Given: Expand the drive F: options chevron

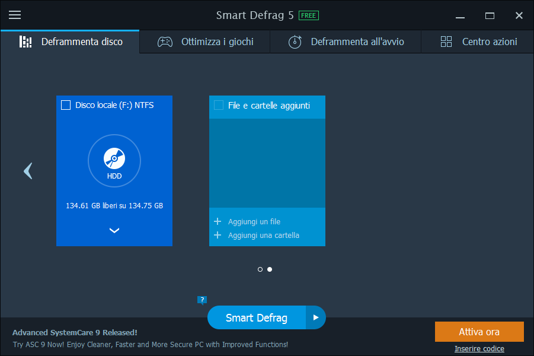Looking at the screenshot, I should [114, 231].
